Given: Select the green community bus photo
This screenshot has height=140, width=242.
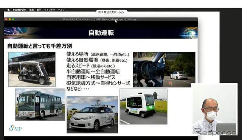Looking at the screenshot, I should tap(40, 104).
